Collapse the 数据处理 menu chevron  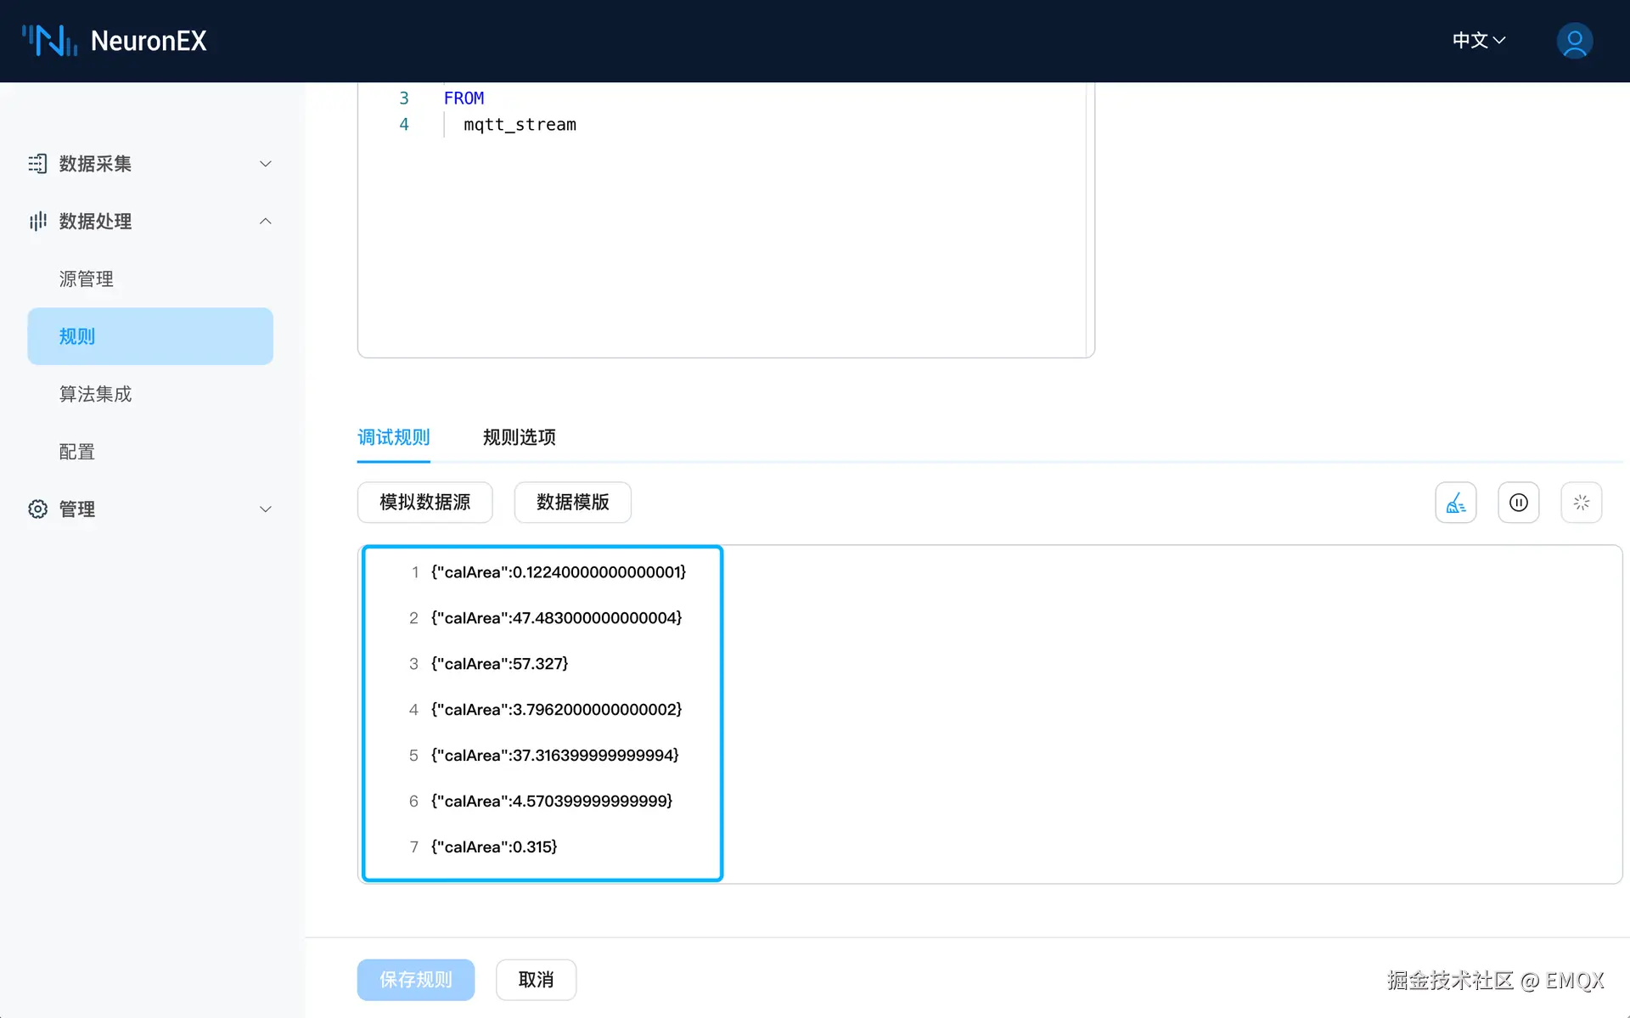[x=266, y=222]
